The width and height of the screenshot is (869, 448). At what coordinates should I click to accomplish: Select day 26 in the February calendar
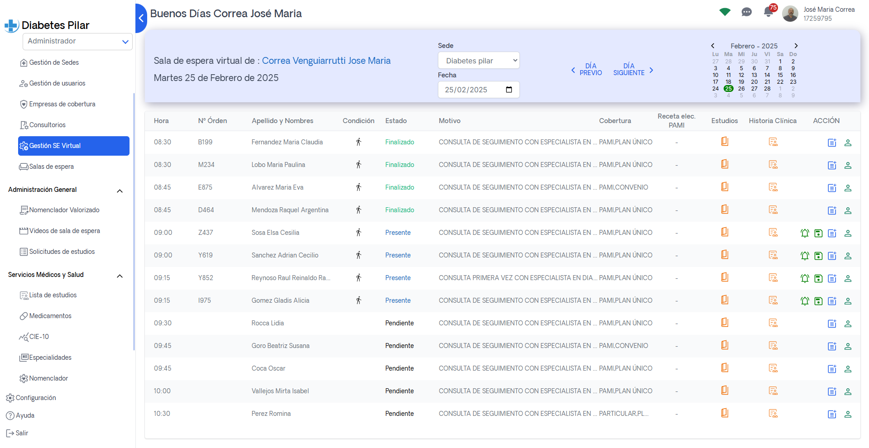[x=741, y=89]
